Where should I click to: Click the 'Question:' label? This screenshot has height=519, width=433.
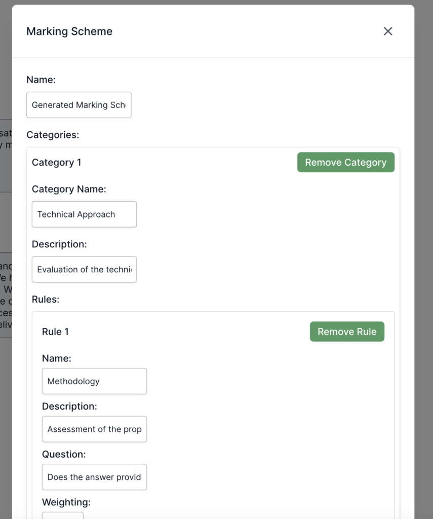[64, 455]
